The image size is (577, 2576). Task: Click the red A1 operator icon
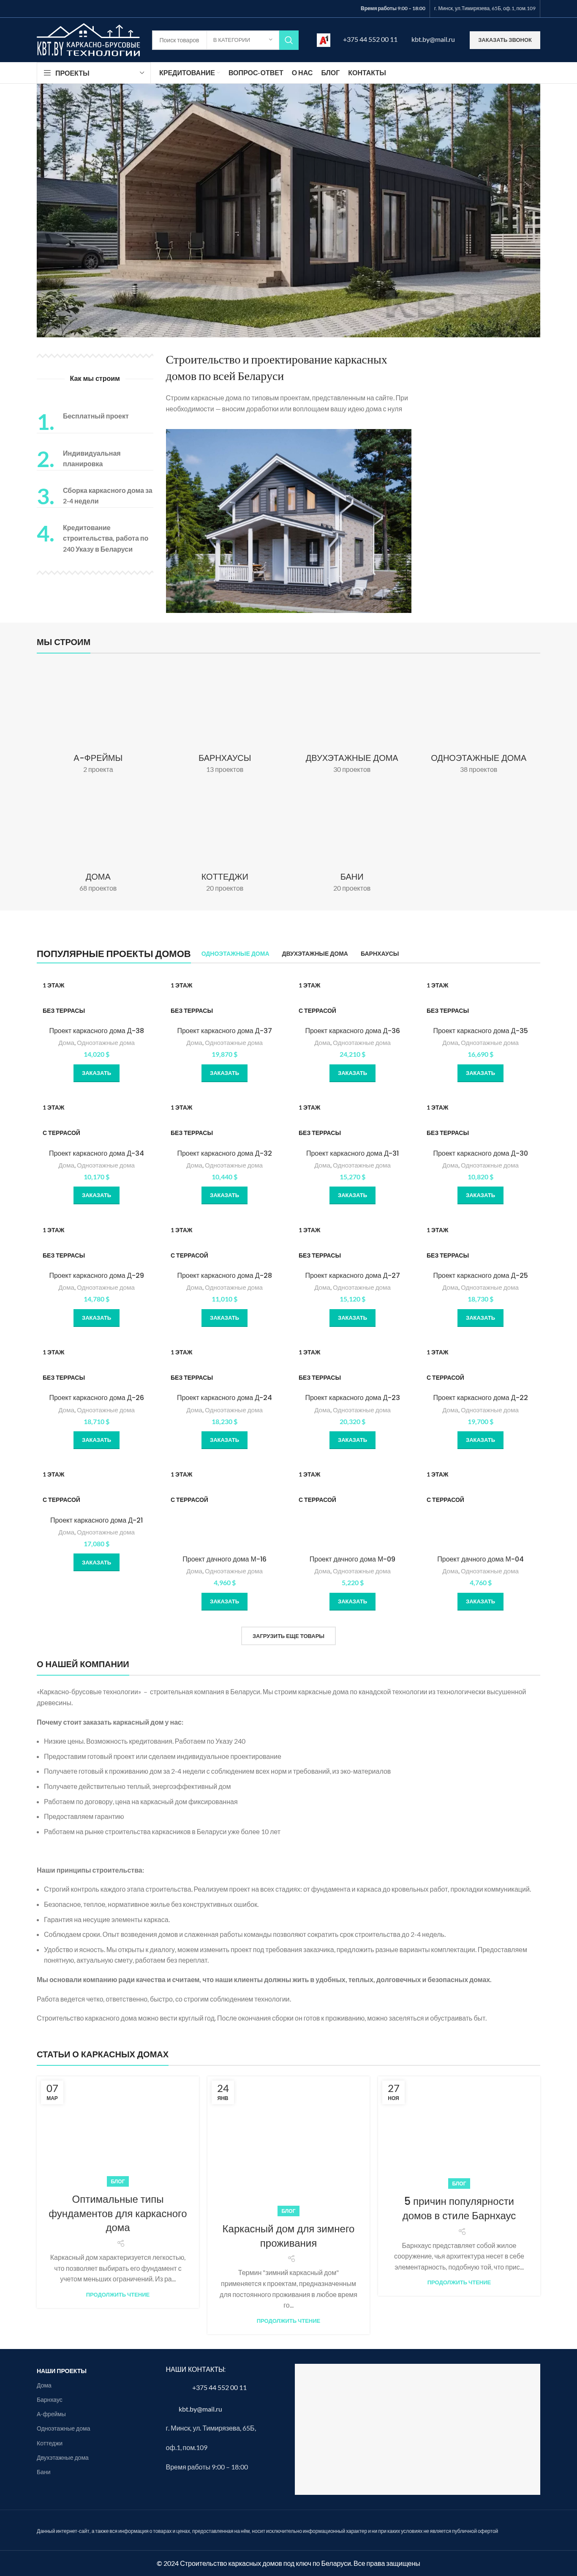point(323,40)
